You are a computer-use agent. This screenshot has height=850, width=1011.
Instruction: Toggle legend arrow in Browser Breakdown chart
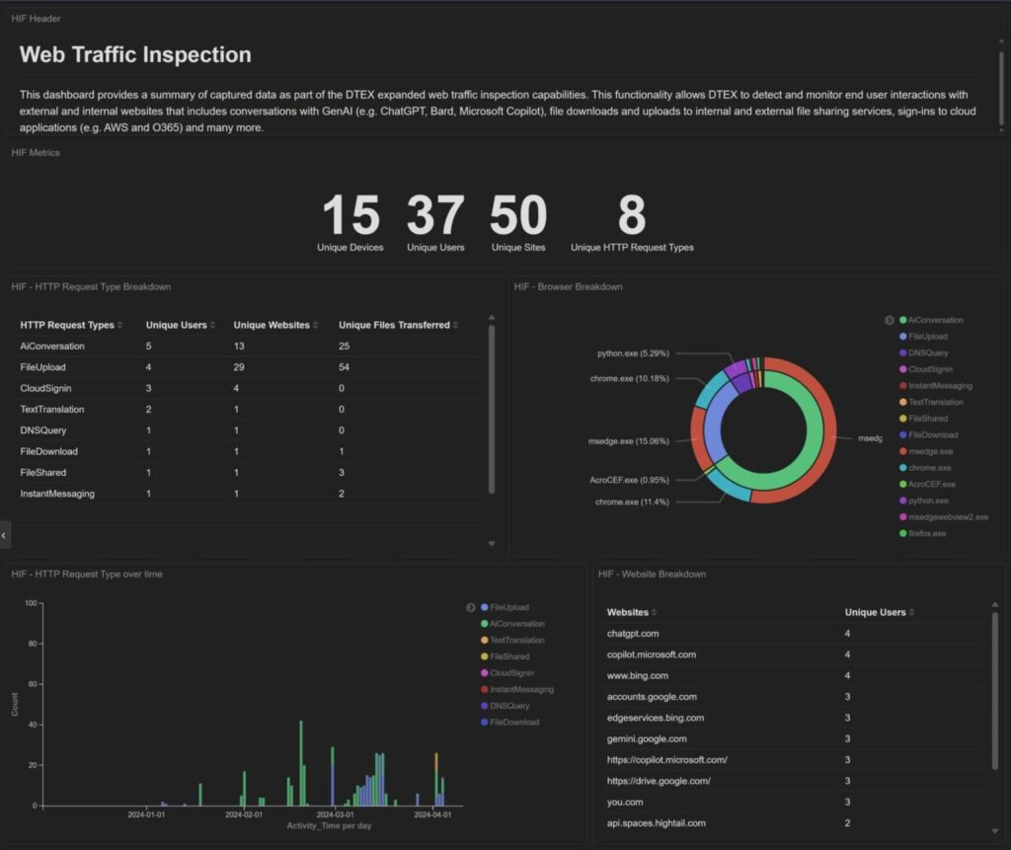coord(889,320)
